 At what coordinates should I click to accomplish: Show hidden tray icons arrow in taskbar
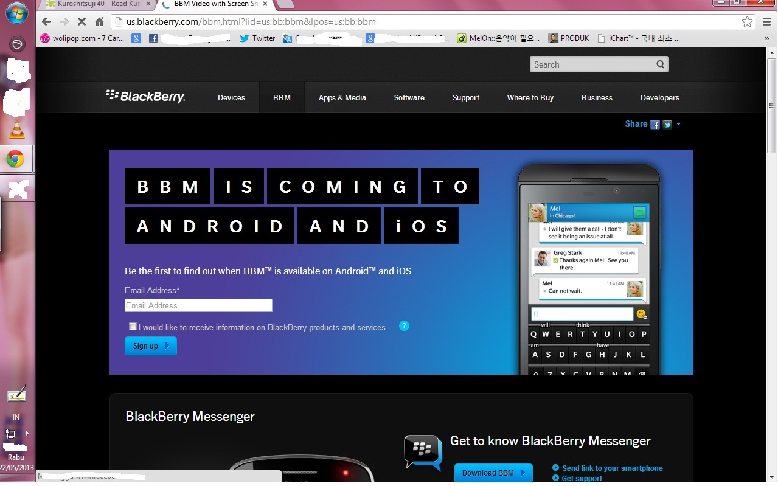click(x=27, y=434)
